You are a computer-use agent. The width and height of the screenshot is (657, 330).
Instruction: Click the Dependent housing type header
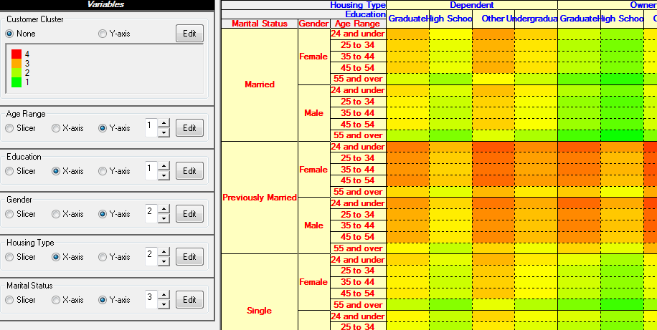coord(471,5)
